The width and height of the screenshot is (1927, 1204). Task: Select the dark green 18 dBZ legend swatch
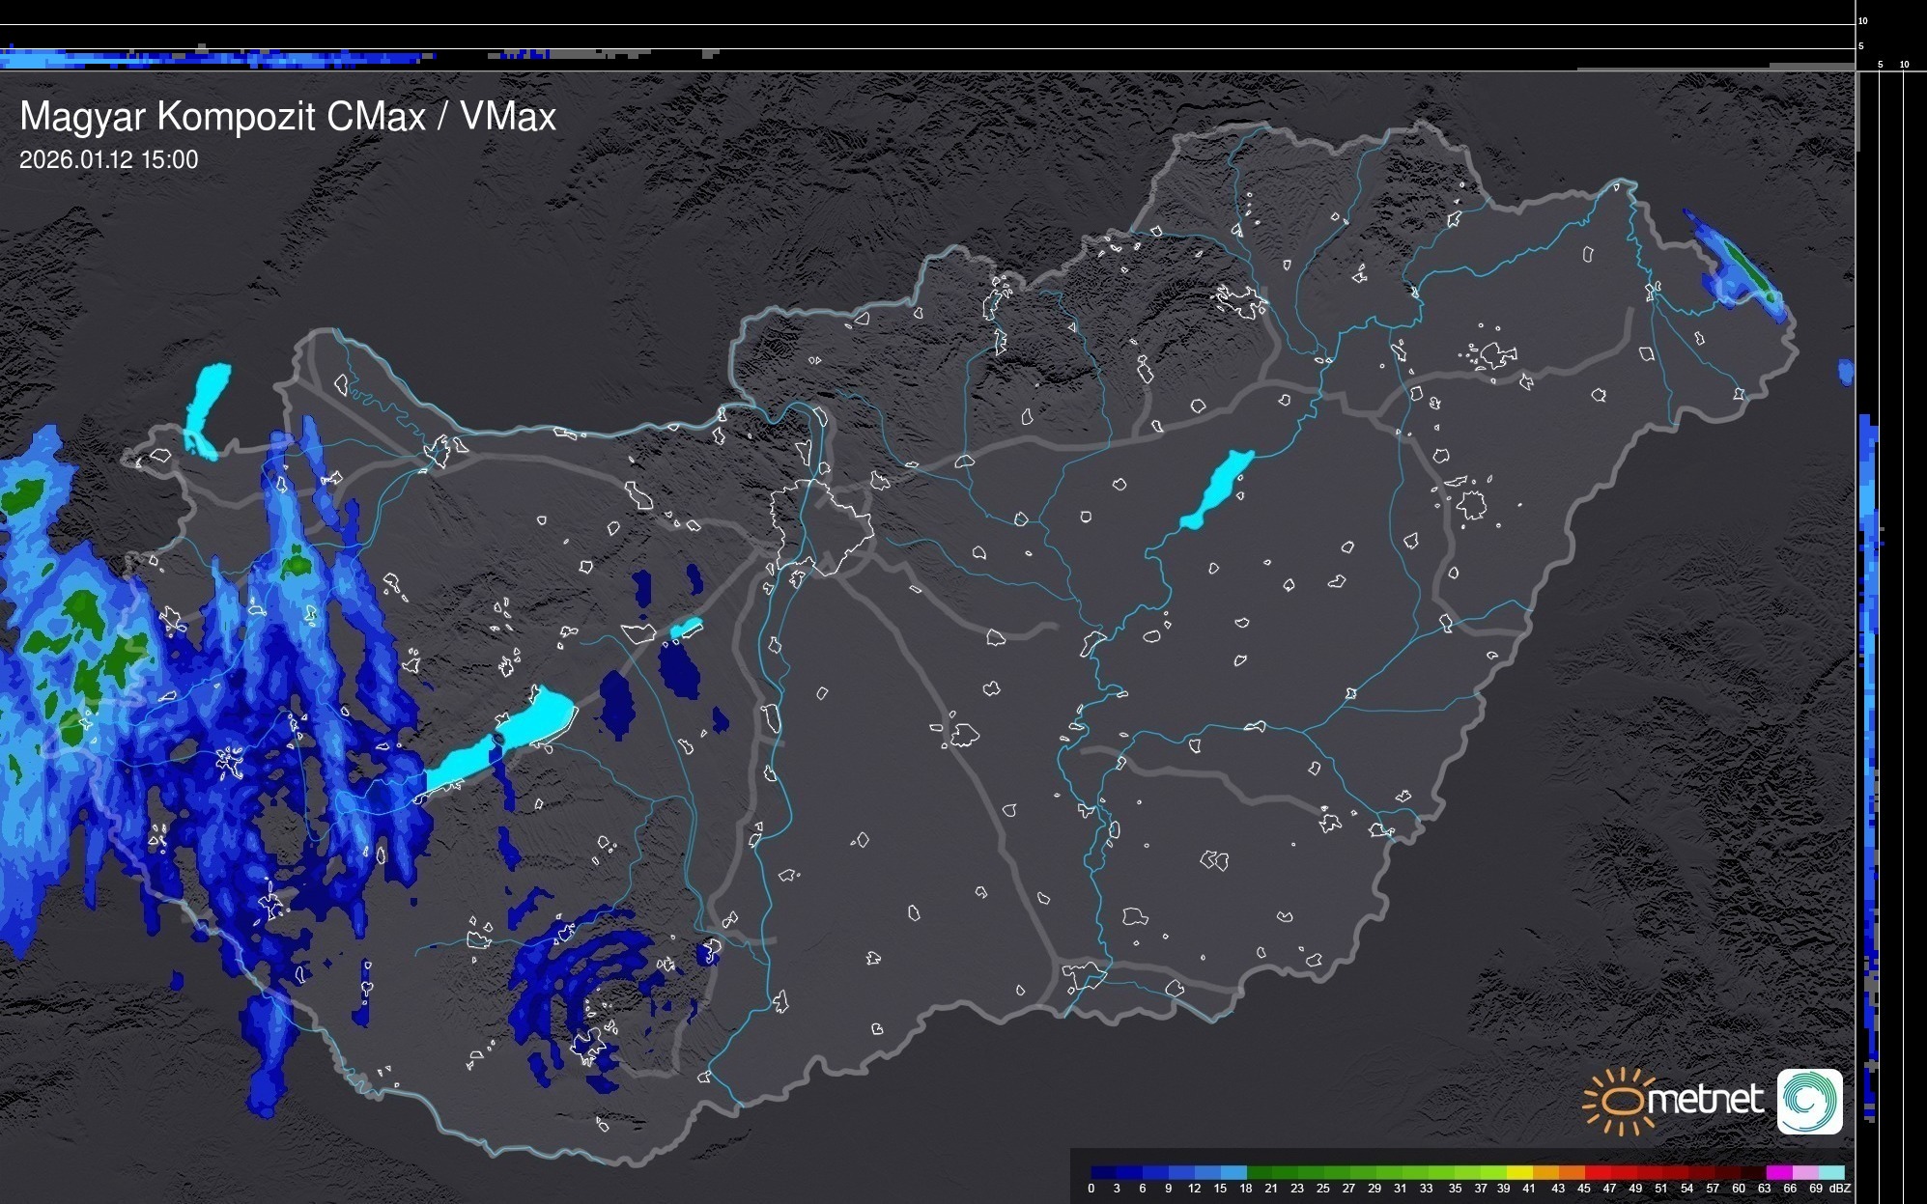click(x=1259, y=1172)
